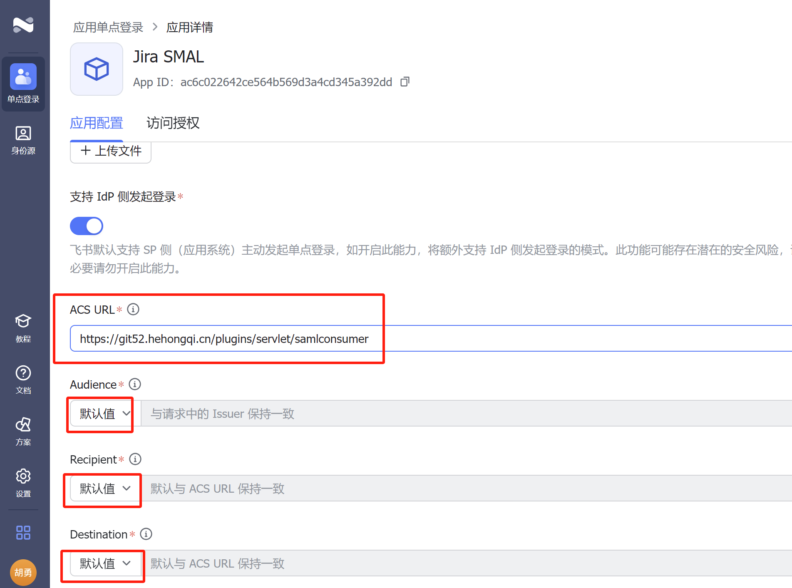Open the 教程 tutorial icon
Viewport: 792px width, 588px height.
pyautogui.click(x=23, y=328)
